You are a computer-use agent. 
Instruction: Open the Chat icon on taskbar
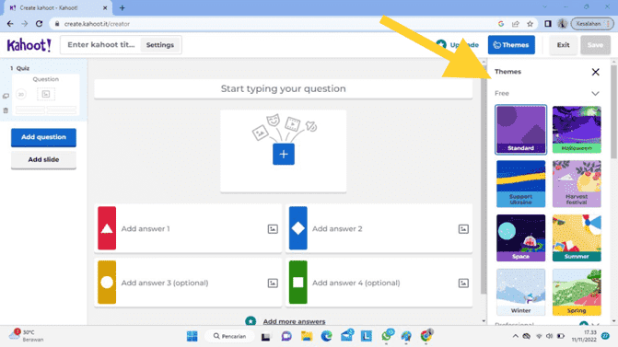pyautogui.click(x=286, y=336)
